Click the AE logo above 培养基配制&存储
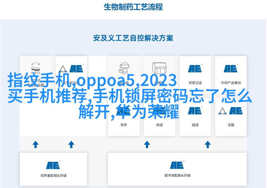This screenshot has width=267, height=188. [x=53, y=165]
